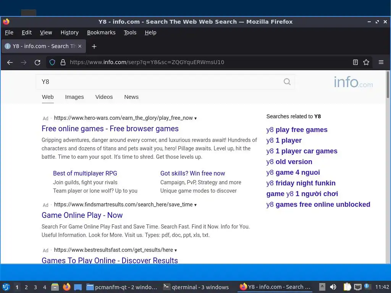Open the History menu
Image resolution: width=391 pixels, height=293 pixels.
[69, 33]
